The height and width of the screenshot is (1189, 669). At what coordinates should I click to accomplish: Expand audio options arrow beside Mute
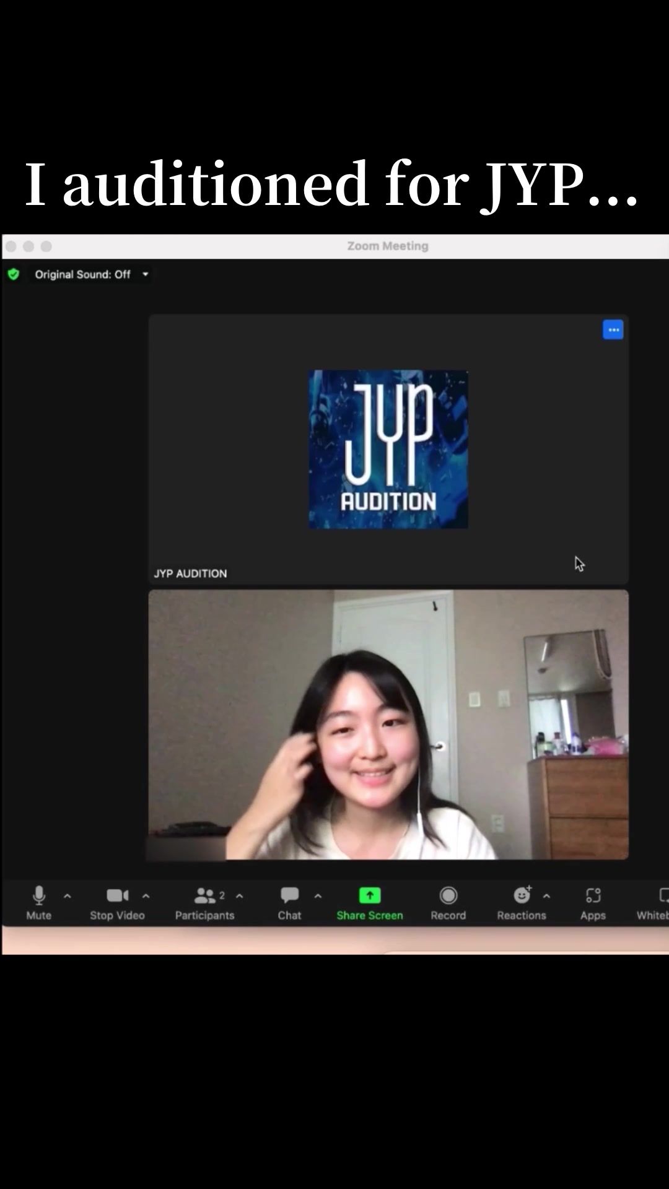(x=68, y=895)
